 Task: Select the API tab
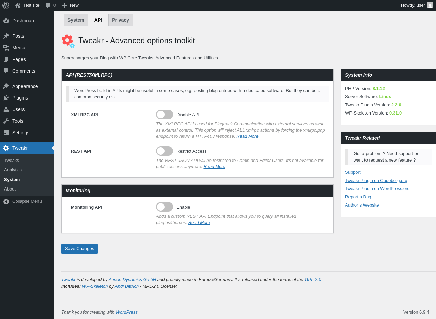(x=98, y=20)
